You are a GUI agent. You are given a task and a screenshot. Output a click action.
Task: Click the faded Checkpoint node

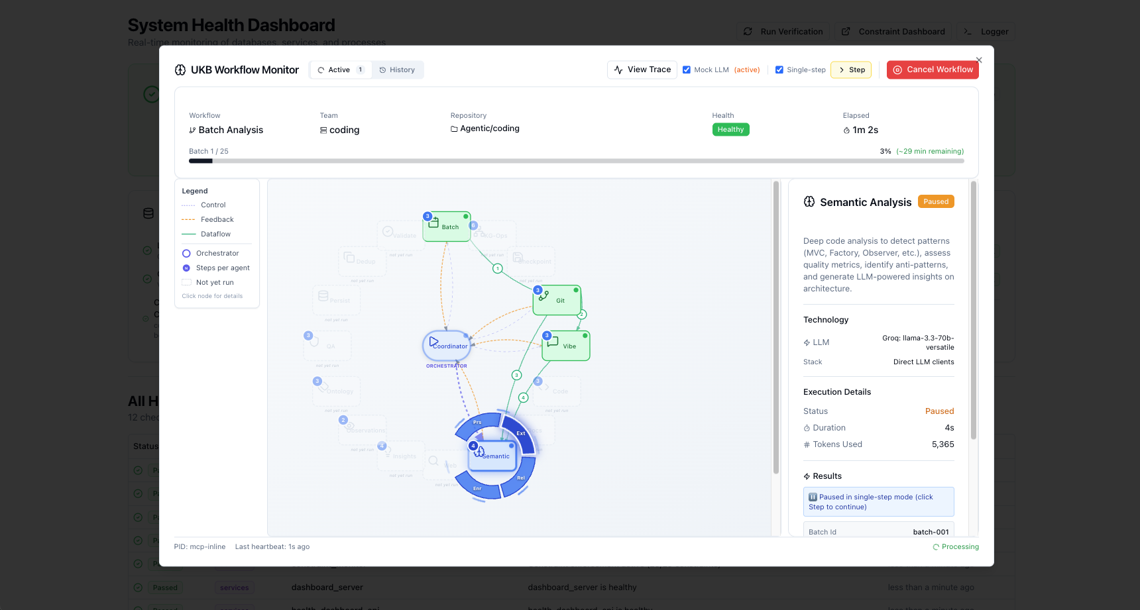[x=531, y=262]
